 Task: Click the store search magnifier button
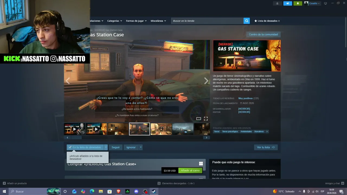[246, 21]
